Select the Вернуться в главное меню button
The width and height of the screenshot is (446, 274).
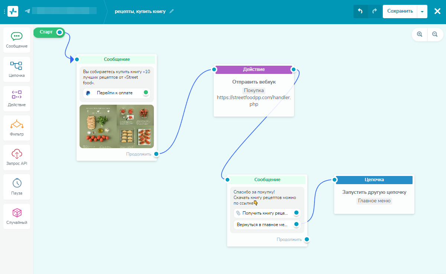(x=267, y=225)
